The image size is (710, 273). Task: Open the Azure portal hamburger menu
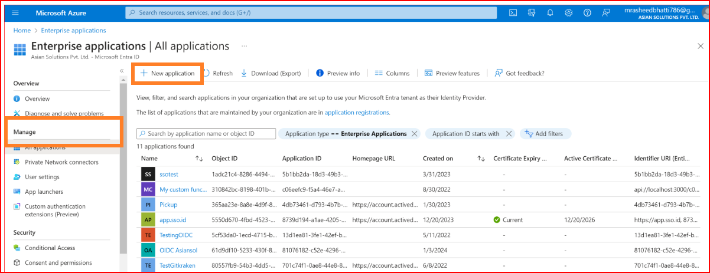[15, 12]
